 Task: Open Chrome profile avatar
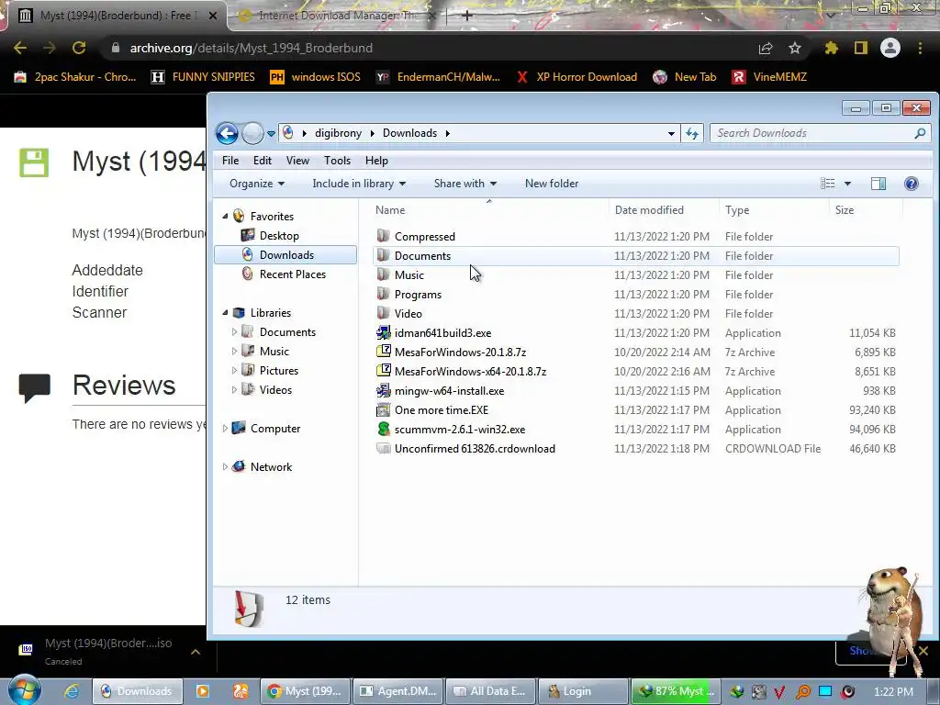(x=890, y=48)
